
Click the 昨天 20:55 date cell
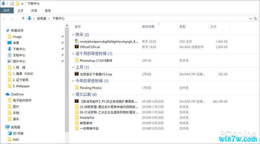(149, 41)
